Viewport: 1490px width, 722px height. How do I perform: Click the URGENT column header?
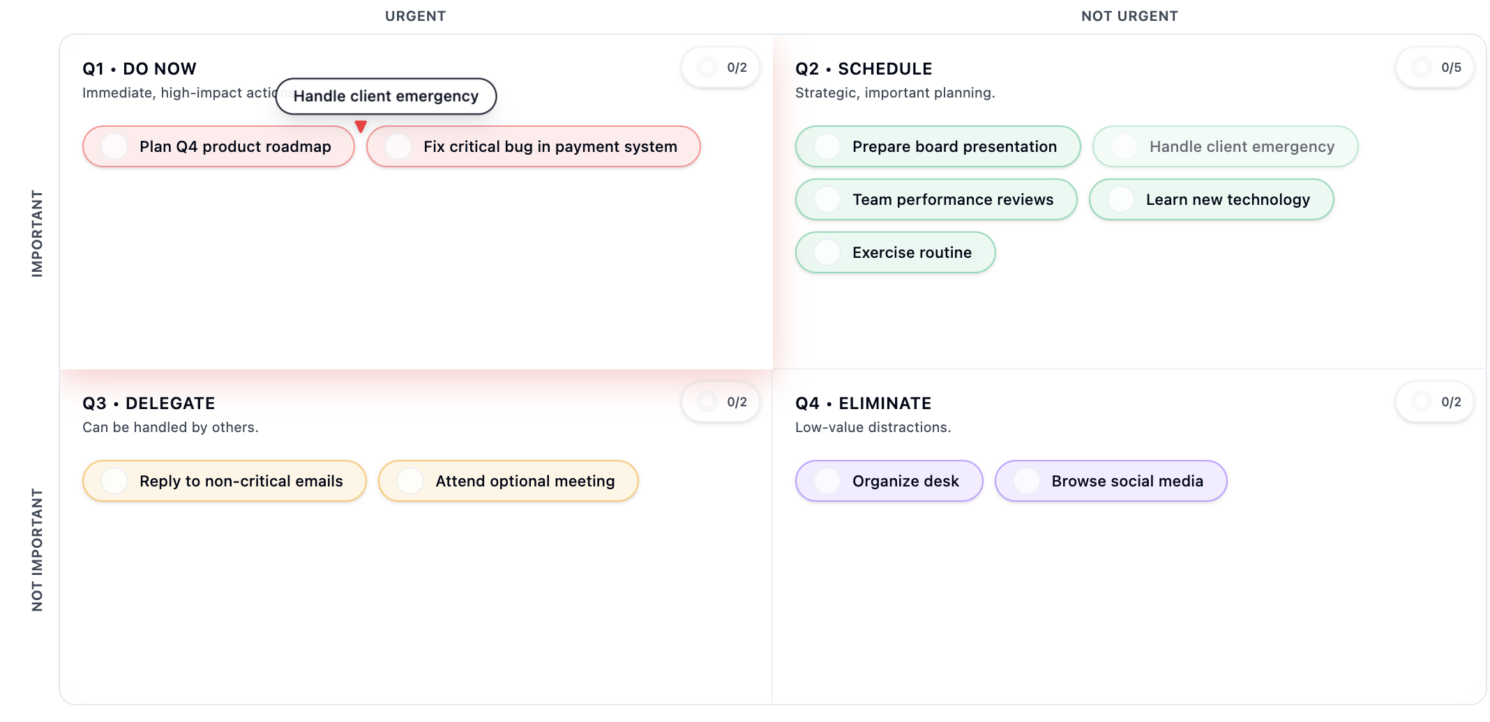coord(415,15)
